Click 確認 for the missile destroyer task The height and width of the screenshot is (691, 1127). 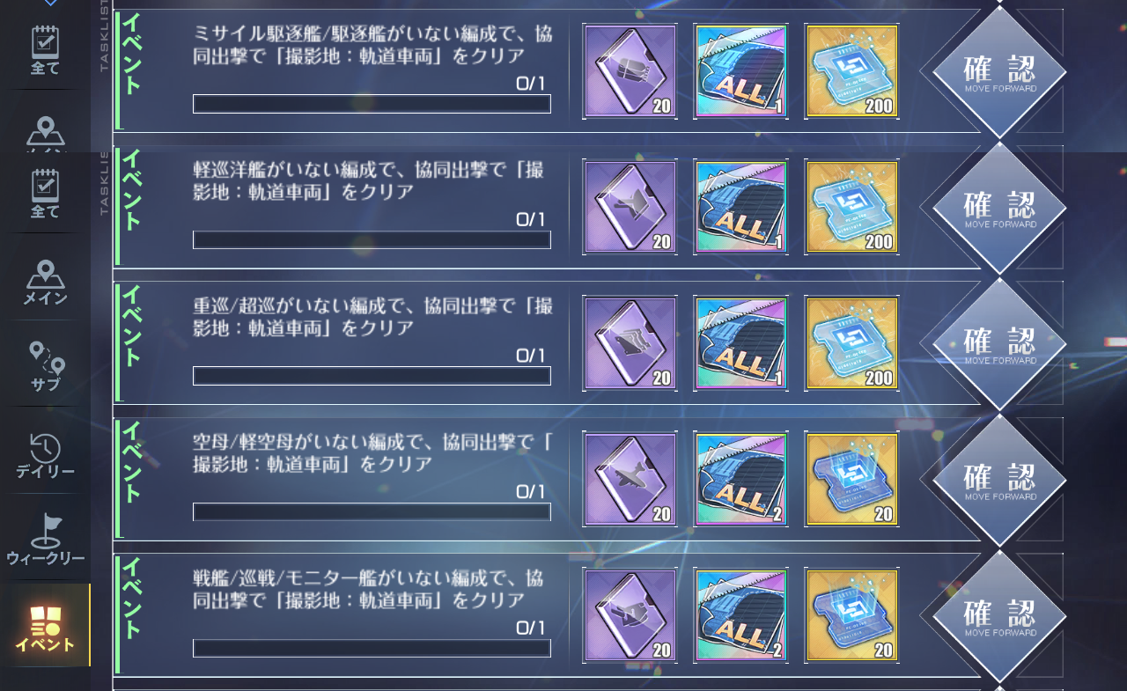999,72
